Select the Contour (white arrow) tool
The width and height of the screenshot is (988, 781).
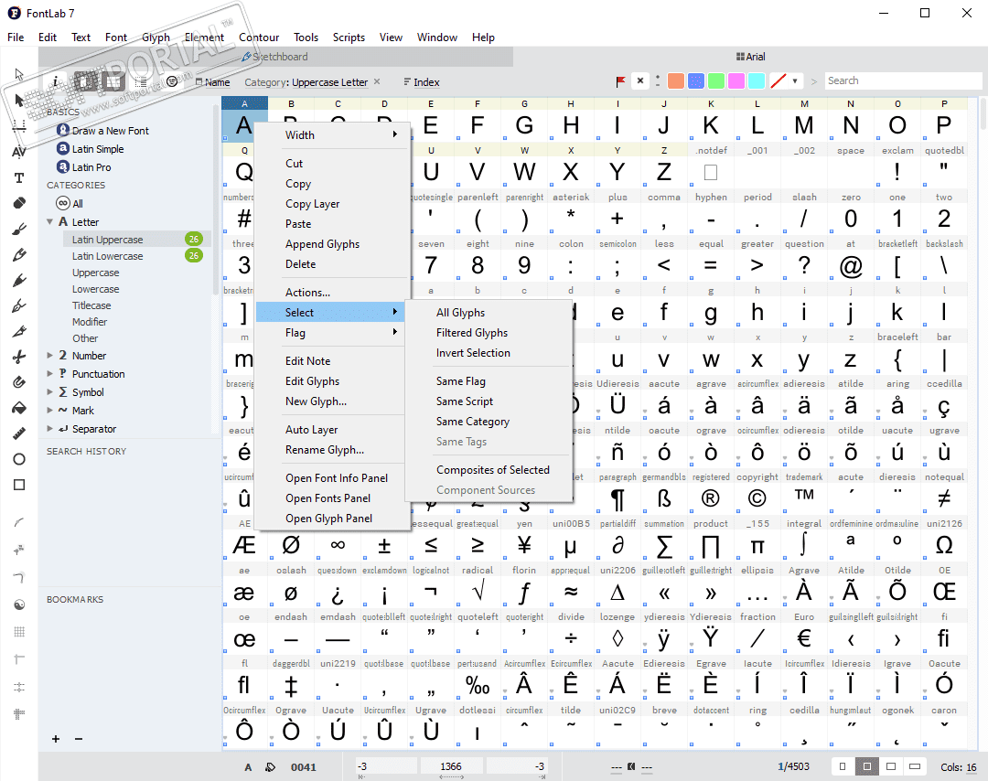pos(19,74)
